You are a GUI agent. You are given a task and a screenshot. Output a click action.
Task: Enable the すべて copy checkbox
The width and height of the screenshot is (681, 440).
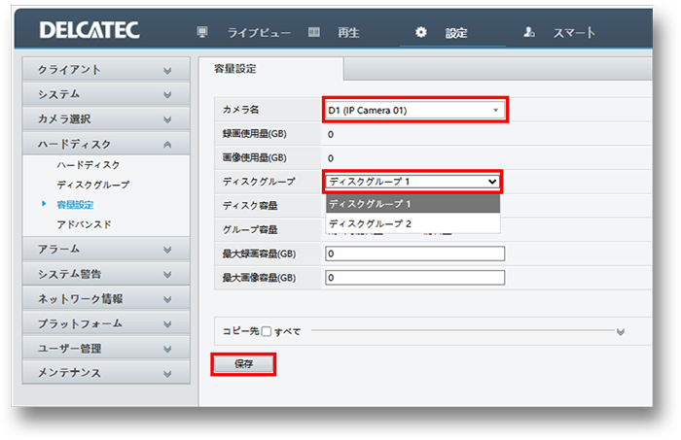pos(267,331)
